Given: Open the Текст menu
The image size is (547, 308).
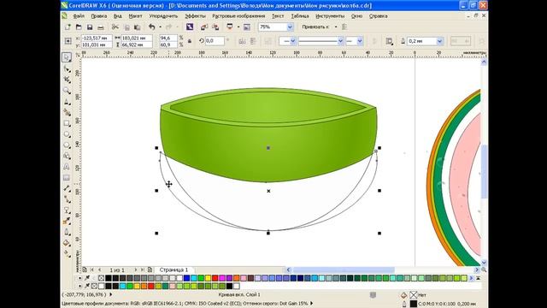Looking at the screenshot, I should coord(278,16).
